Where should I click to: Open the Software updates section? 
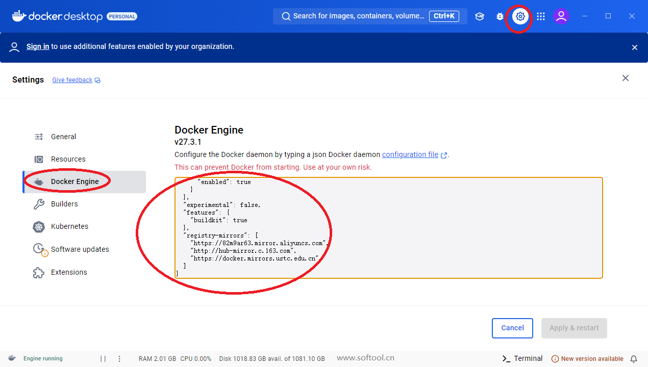tap(84, 249)
